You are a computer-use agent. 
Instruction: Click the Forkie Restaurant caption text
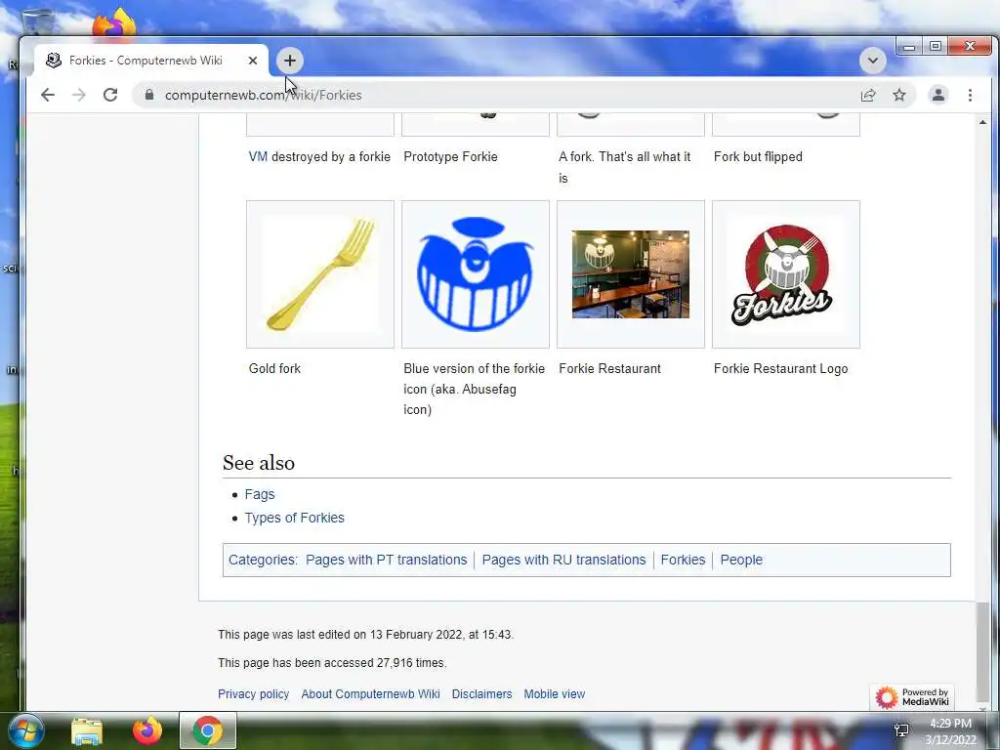pyautogui.click(x=609, y=368)
